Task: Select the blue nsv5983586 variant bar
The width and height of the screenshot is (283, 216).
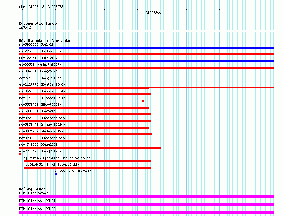Action: (x=146, y=48)
